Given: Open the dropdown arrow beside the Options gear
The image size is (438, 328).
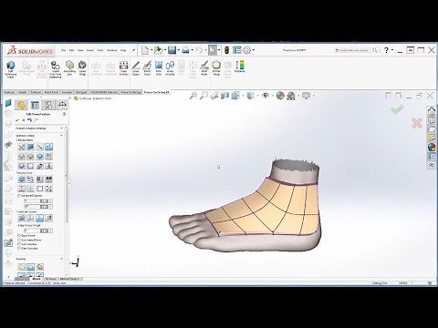Looking at the screenshot, I should (253, 50).
